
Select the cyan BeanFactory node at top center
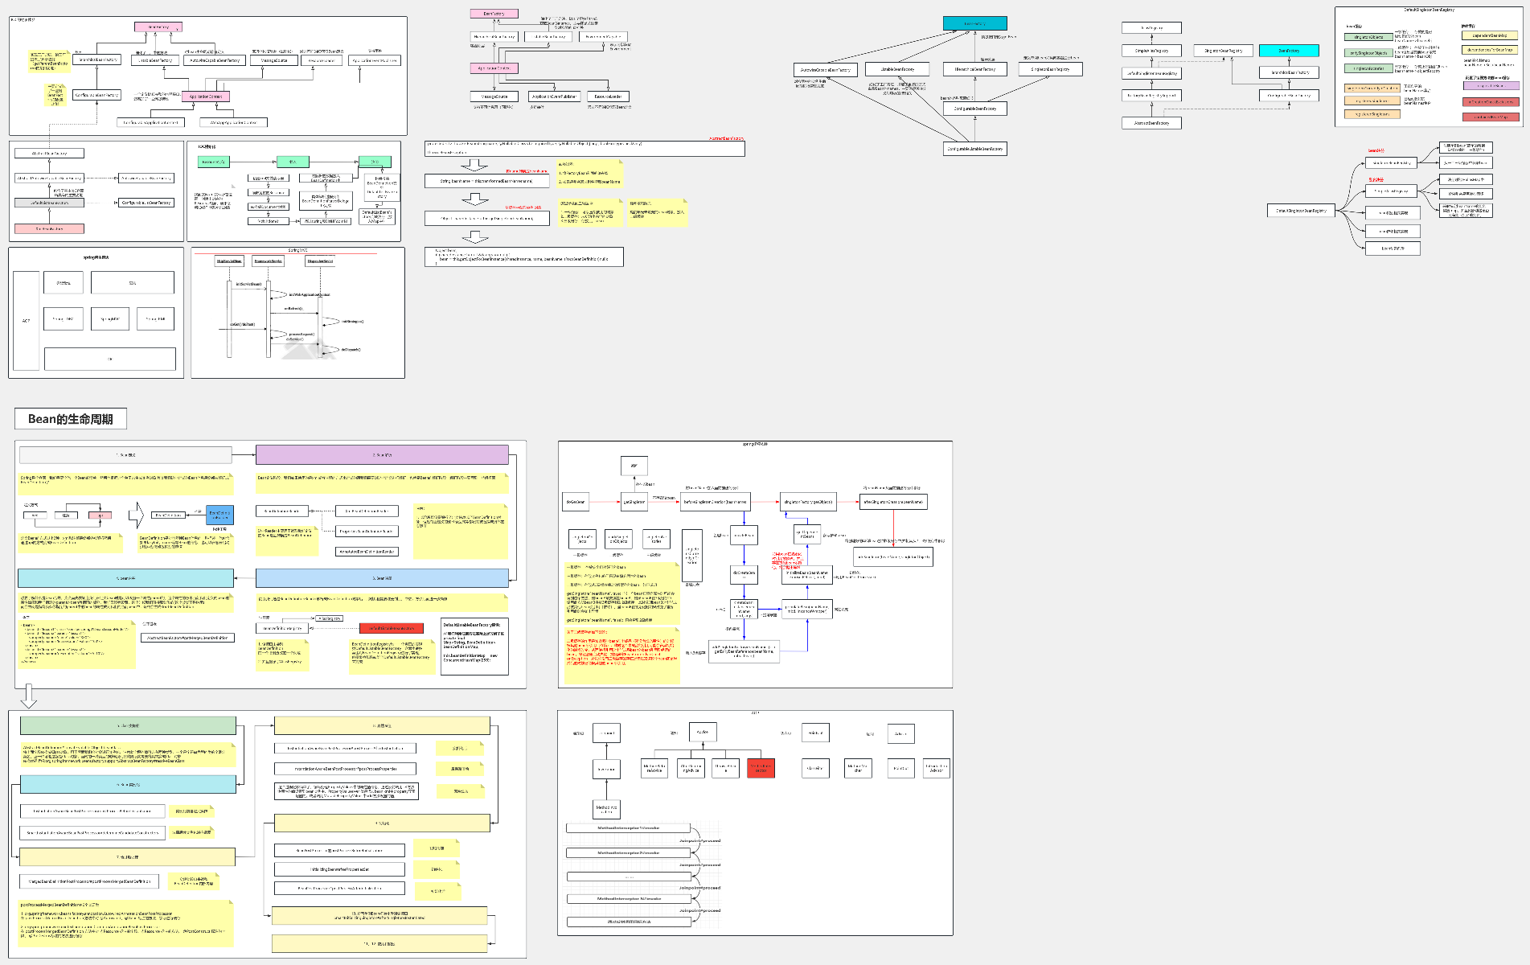(974, 24)
